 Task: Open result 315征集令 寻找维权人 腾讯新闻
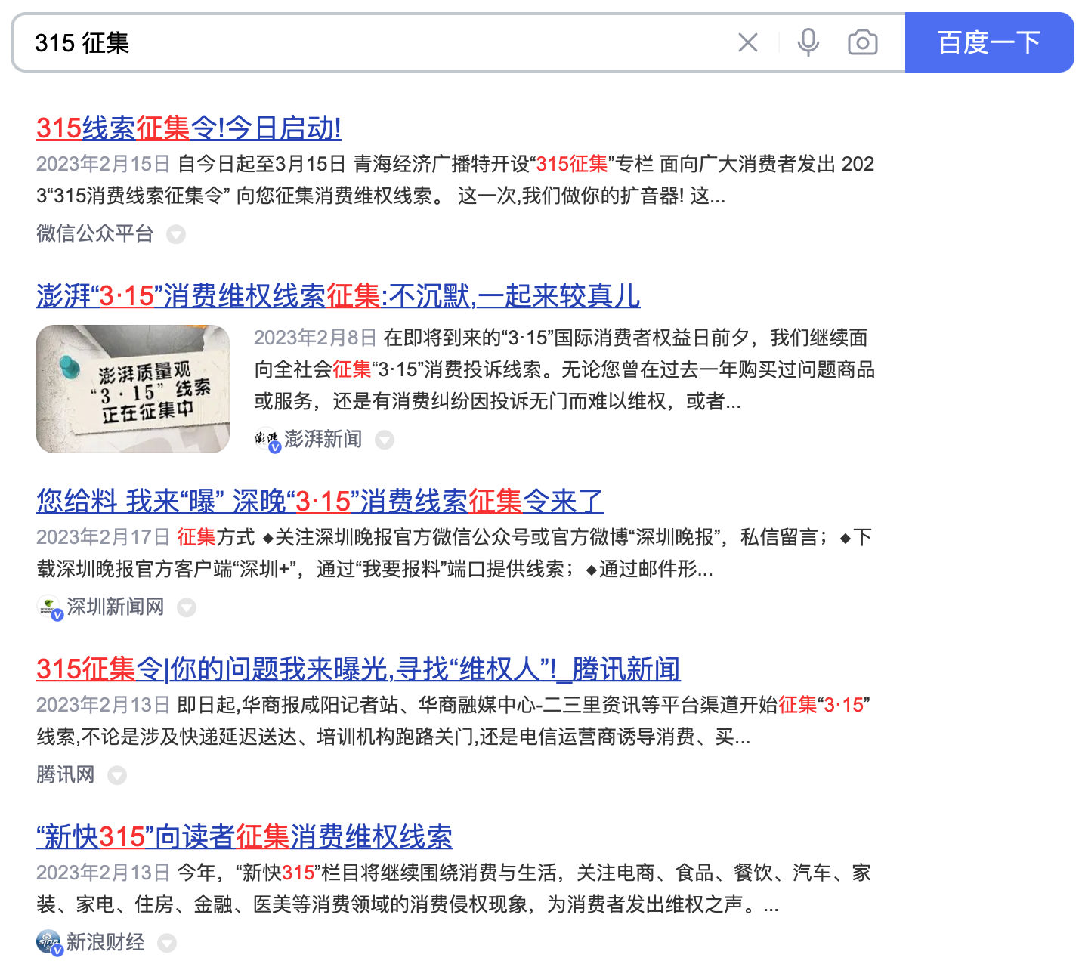[358, 669]
